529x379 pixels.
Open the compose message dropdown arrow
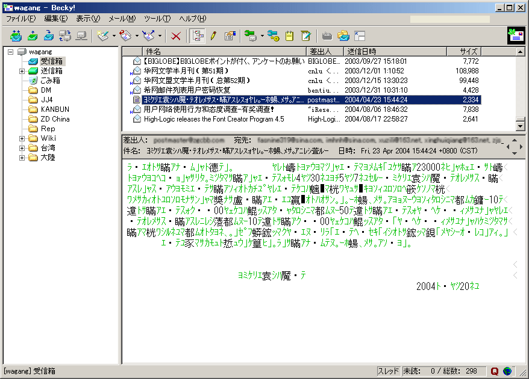(114, 35)
